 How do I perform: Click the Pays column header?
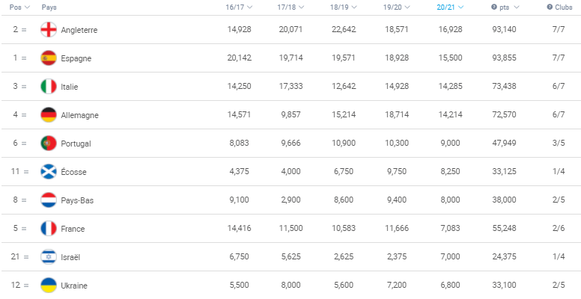point(49,7)
